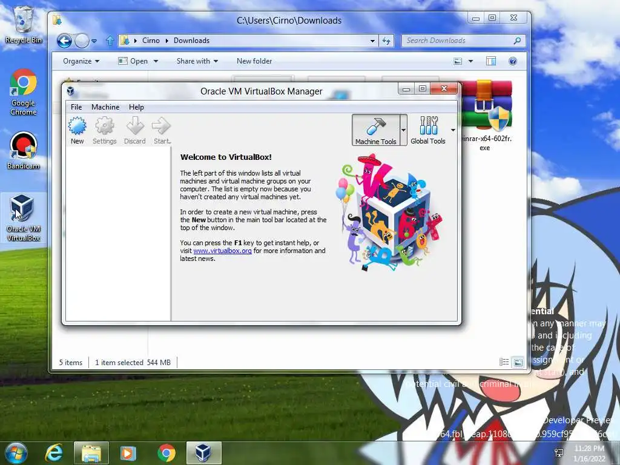Select the Machine Tools button
The width and height of the screenshot is (620, 465).
tap(375, 130)
